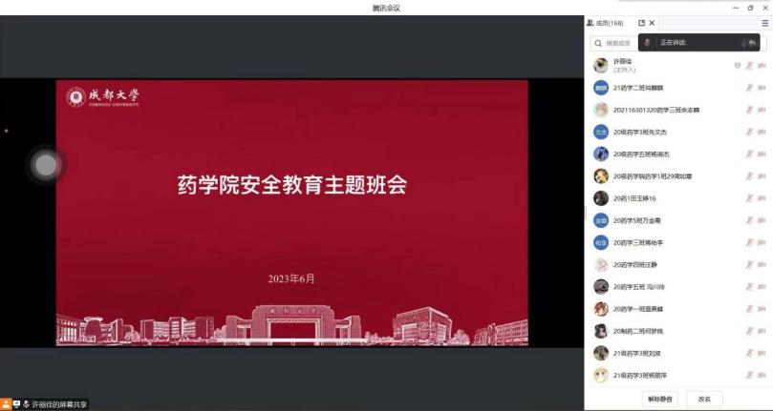The height and width of the screenshot is (411, 773).
Task: Pop out the members panel window
Action: pyautogui.click(x=641, y=23)
